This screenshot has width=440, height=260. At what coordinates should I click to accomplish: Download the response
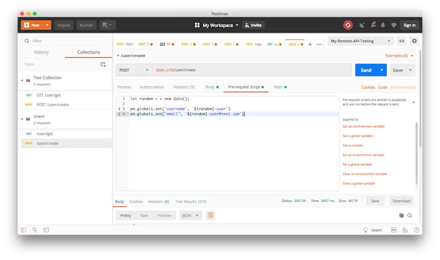pos(401,201)
